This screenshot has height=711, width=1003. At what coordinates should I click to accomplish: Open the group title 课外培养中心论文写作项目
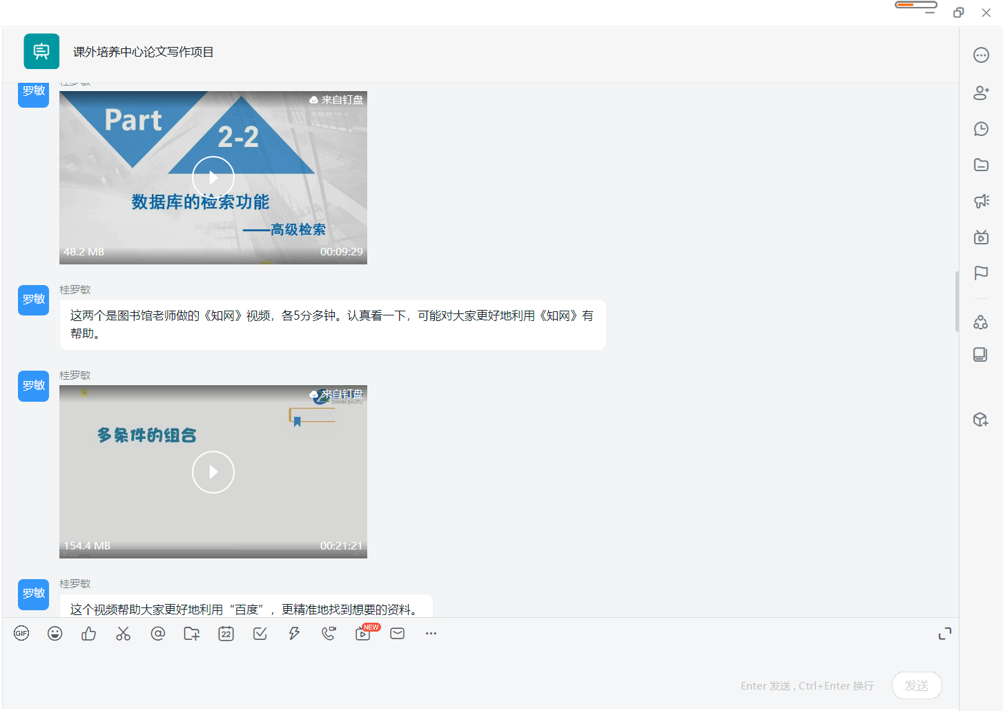click(x=144, y=52)
